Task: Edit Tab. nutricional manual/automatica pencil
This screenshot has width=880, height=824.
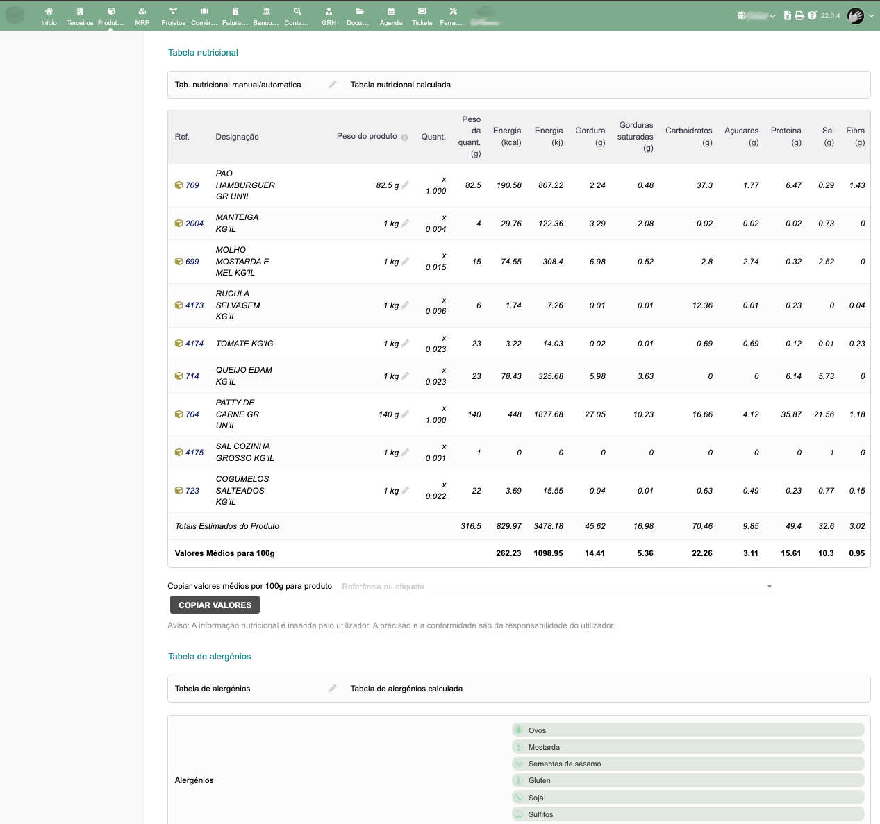Action: pos(332,85)
